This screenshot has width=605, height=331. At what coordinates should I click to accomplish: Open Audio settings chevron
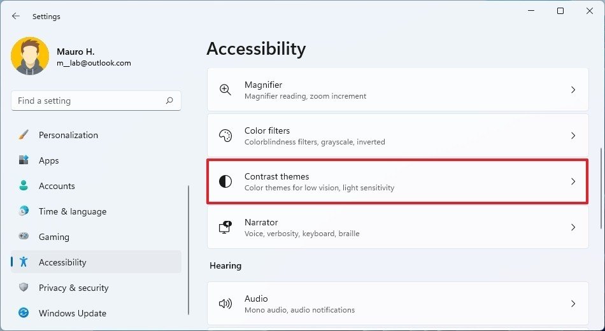tap(573, 304)
